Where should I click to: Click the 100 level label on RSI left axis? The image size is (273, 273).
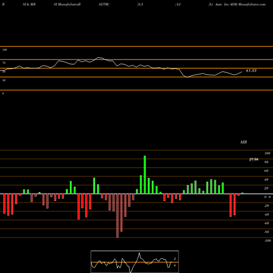click(x=4, y=50)
